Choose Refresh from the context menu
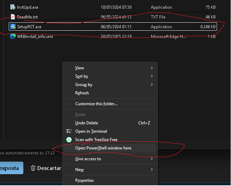 click(x=110, y=93)
